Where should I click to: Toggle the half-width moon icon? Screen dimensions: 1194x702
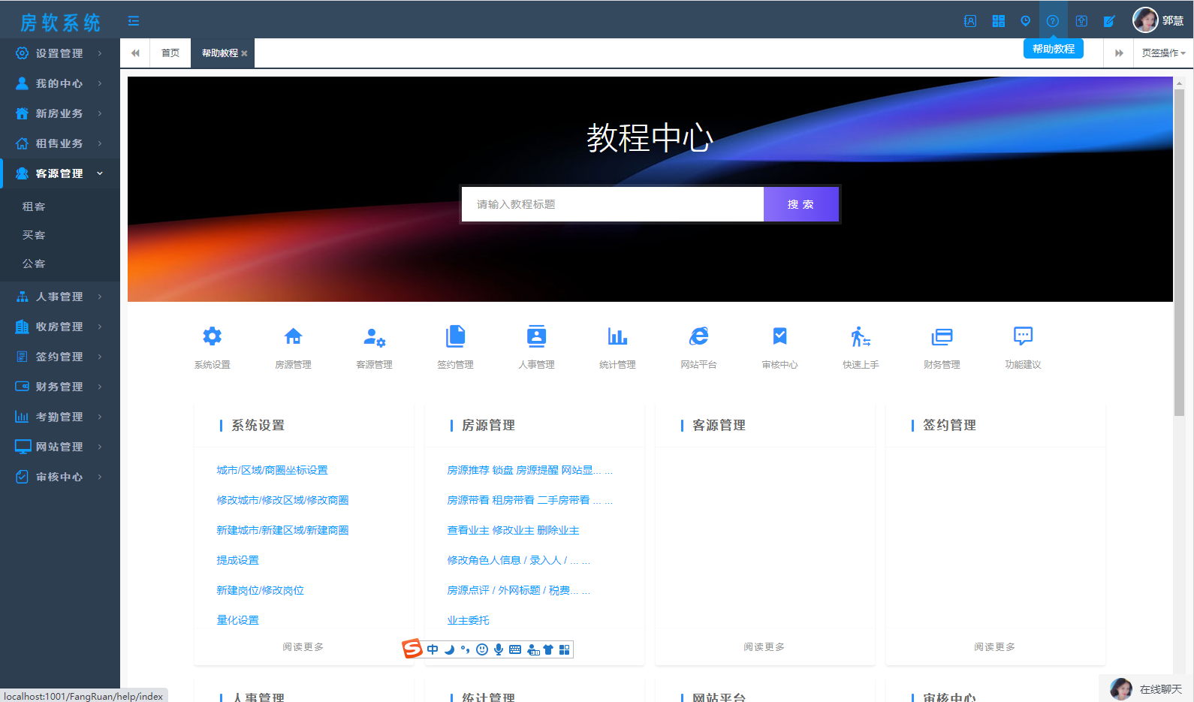(x=449, y=649)
